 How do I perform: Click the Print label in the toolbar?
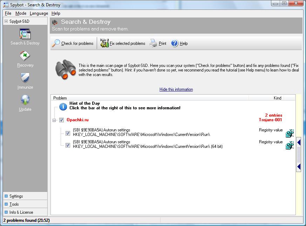tap(162, 43)
